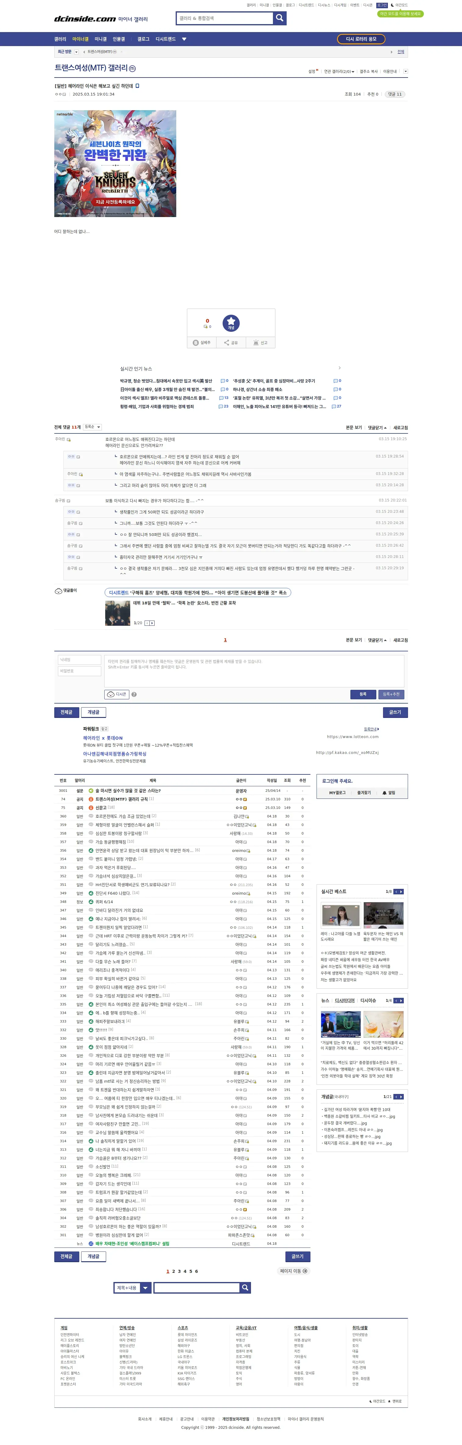462x1445 pixels.
Task: Click the 실베추 button
Action: point(202,342)
